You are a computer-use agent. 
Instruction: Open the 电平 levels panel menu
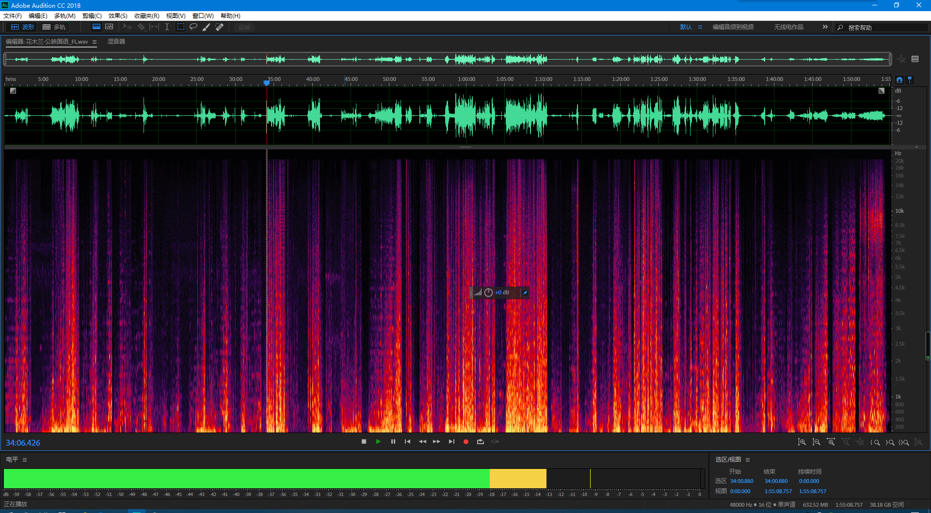tap(25, 460)
